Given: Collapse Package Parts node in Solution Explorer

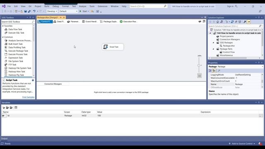Looking at the screenshot, I should point(213,49).
